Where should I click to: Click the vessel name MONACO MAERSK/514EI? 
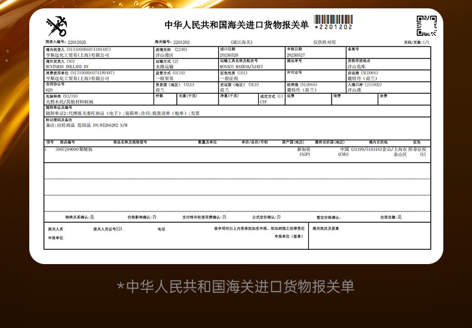(x=241, y=66)
